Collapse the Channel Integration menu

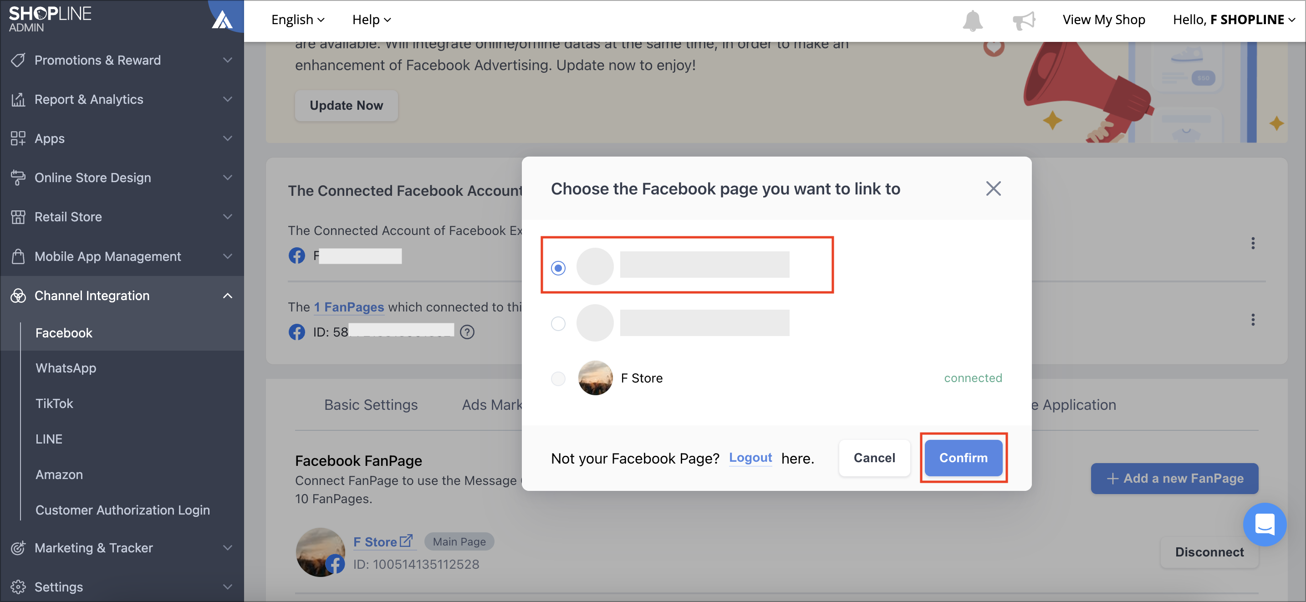pos(228,295)
